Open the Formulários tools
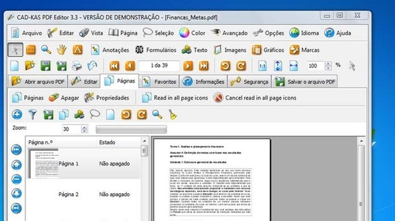 coord(156,50)
